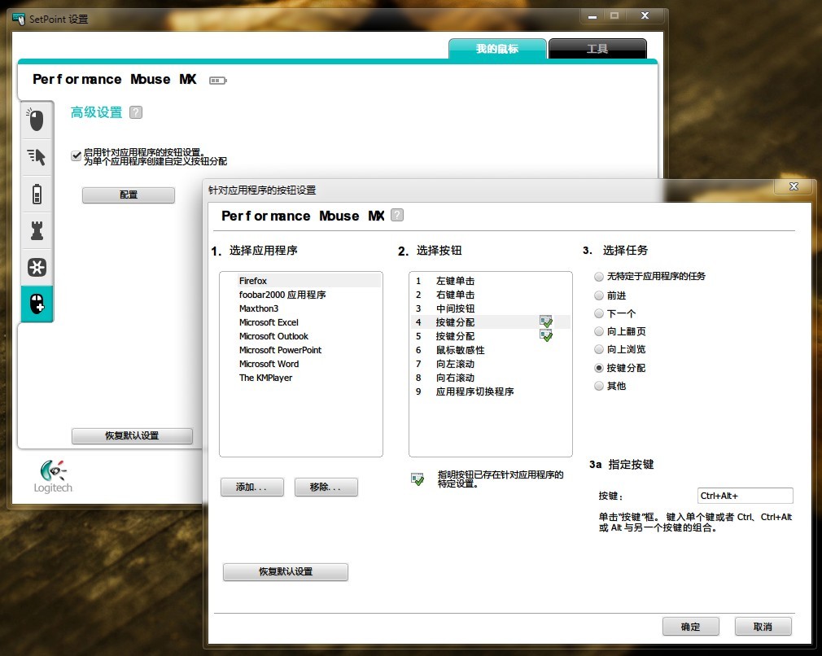
Task: Select button 2 右键单击 row
Action: pyautogui.click(x=490, y=295)
